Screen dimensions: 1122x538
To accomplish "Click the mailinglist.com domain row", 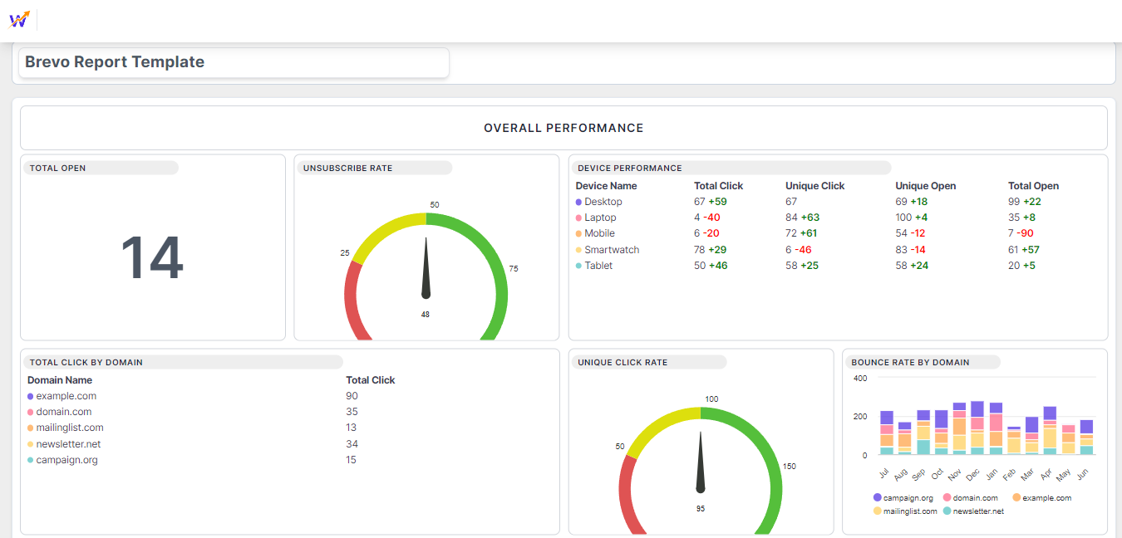I will click(x=70, y=428).
